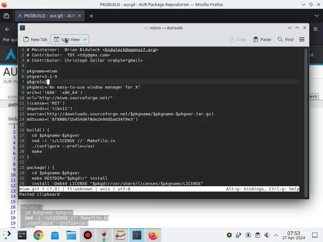323x242 pixels.
Task: Click the Split View button in Konsole
Action: pos(67,39)
